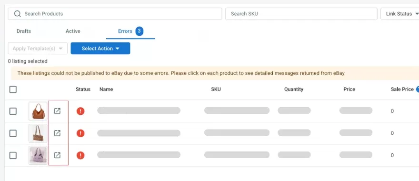Check the box for tan tote bag listing
Image resolution: width=419 pixels, height=181 pixels.
[13, 133]
